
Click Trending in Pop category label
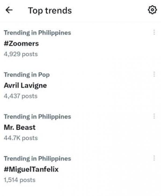click(27, 75)
